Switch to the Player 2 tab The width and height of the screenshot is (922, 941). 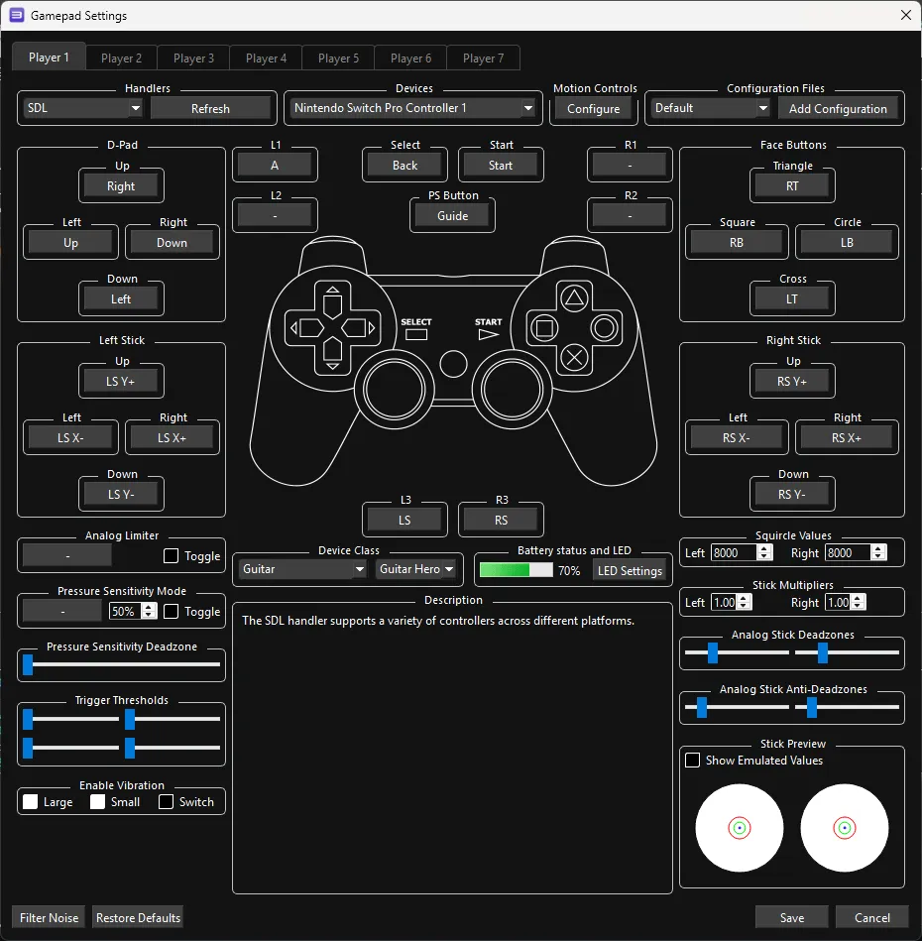(121, 59)
